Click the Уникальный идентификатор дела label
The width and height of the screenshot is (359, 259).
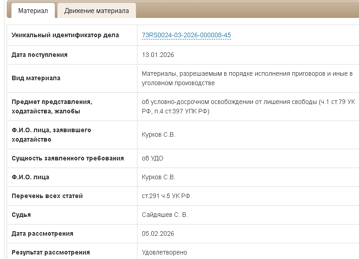coord(65,35)
